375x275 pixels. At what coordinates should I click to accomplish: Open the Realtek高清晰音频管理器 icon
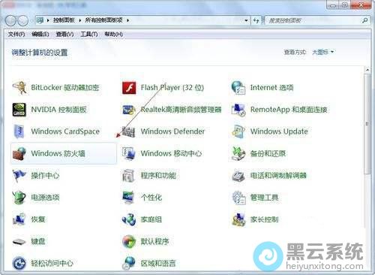coord(129,110)
